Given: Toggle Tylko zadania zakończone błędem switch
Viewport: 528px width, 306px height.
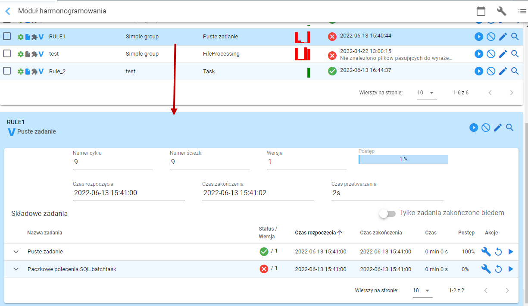Looking at the screenshot, I should tap(387, 214).
